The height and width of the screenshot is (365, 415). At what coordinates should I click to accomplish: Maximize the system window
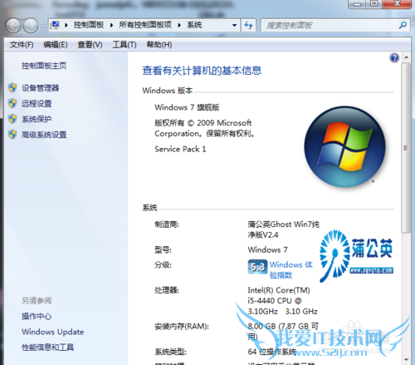click(x=374, y=3)
